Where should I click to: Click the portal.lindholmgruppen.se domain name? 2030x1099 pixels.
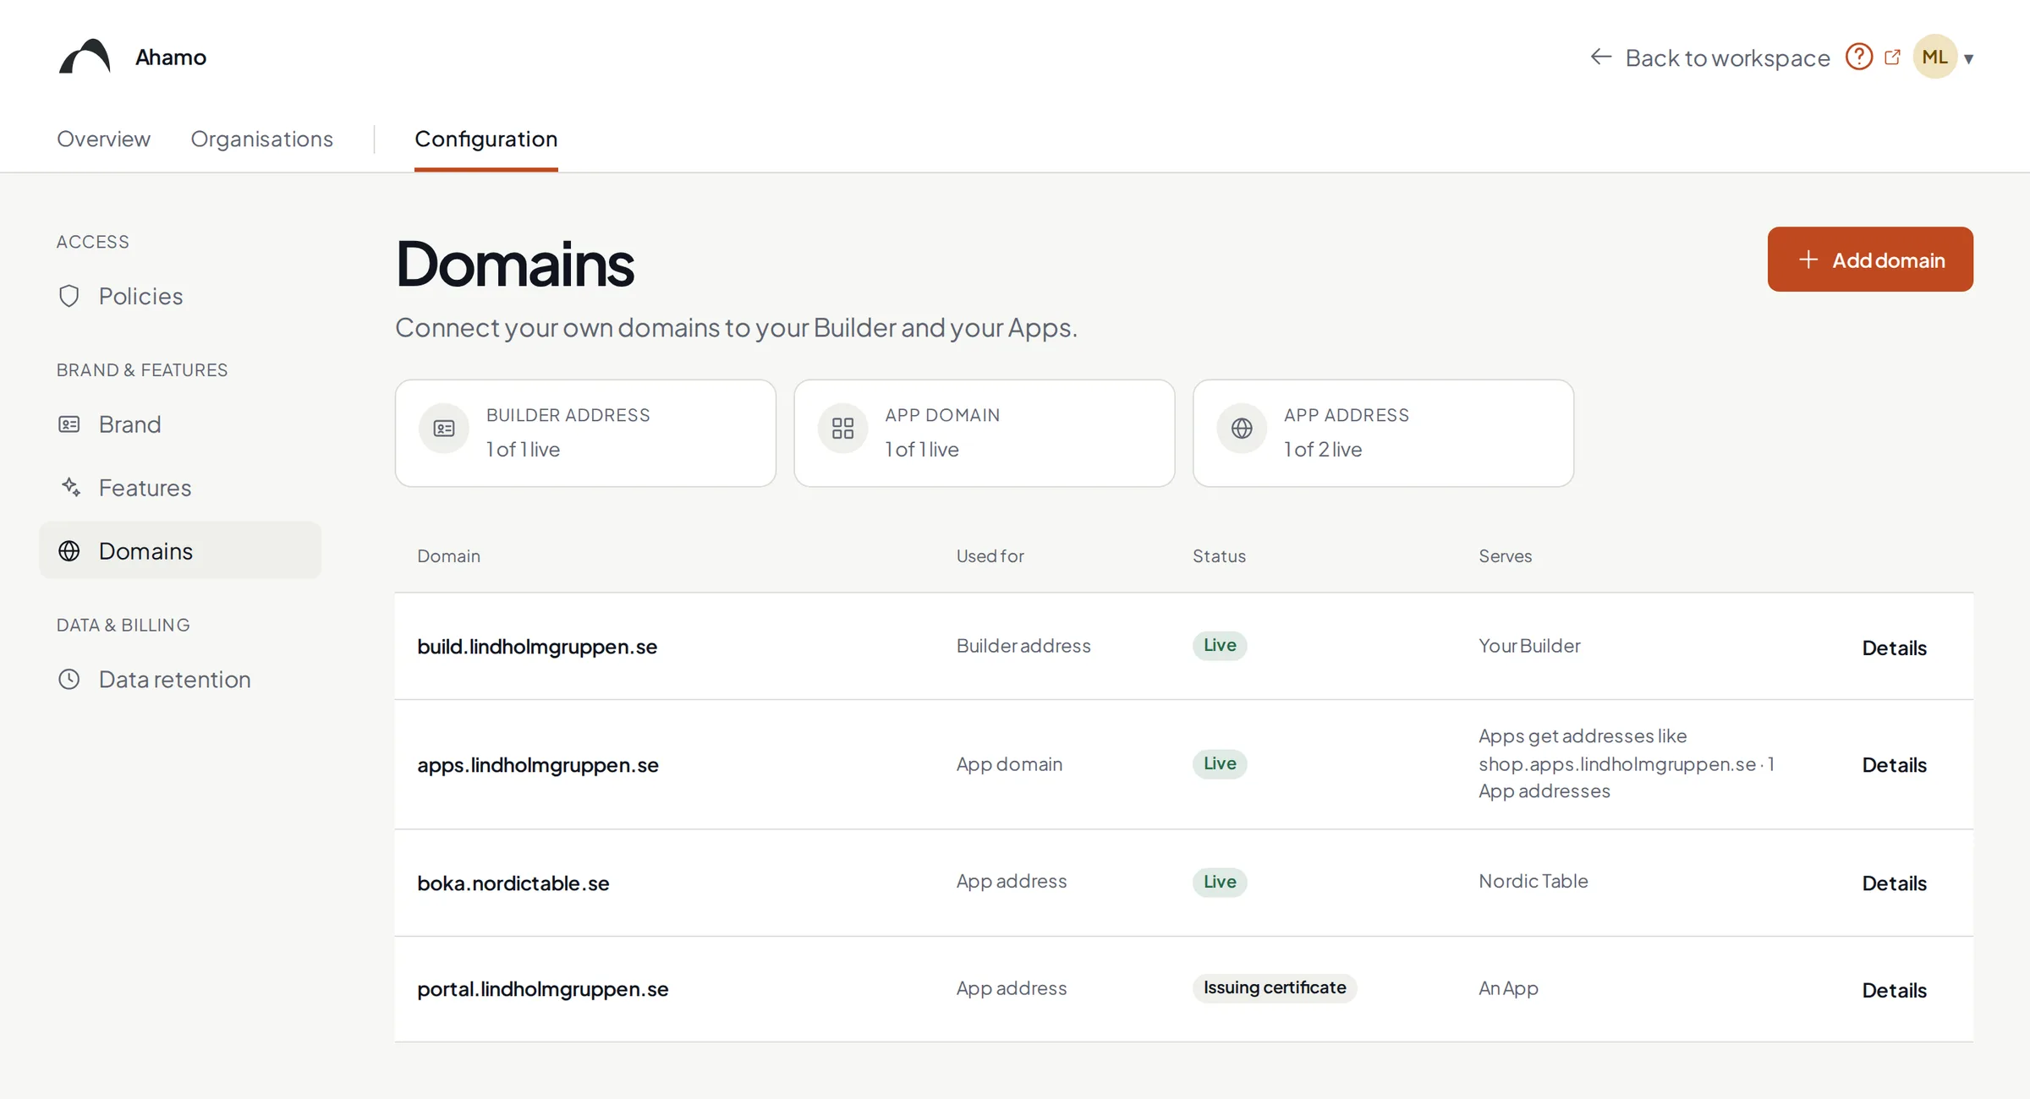click(x=543, y=989)
